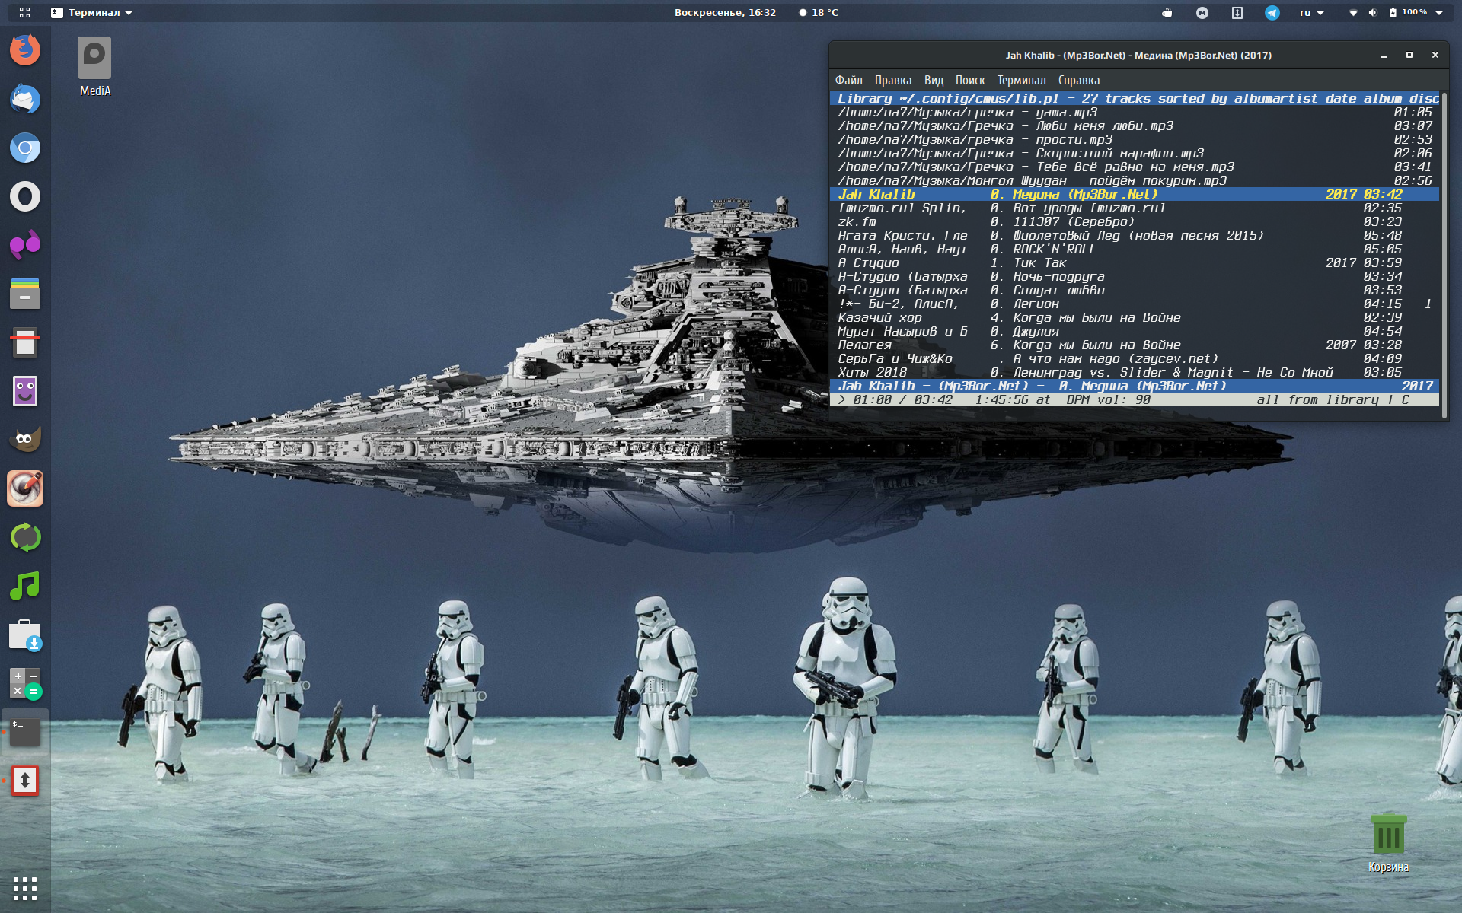Open Thunderbird mail from the dock

[25, 99]
